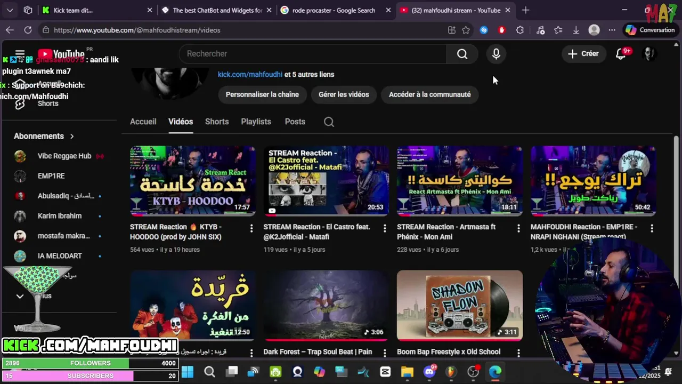Image resolution: width=682 pixels, height=384 pixels.
Task: Search within channel using magnifier beside Posts
Action: pos(329,122)
